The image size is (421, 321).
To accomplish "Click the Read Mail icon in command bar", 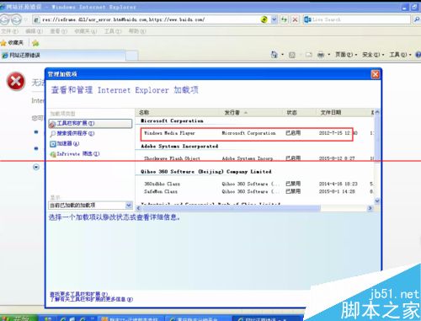I will [x=309, y=55].
